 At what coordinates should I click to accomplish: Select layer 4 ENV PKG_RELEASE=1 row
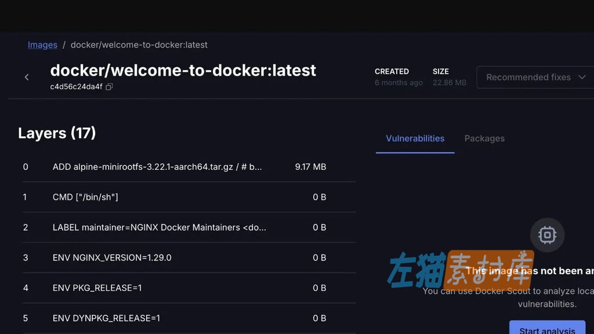(x=189, y=288)
